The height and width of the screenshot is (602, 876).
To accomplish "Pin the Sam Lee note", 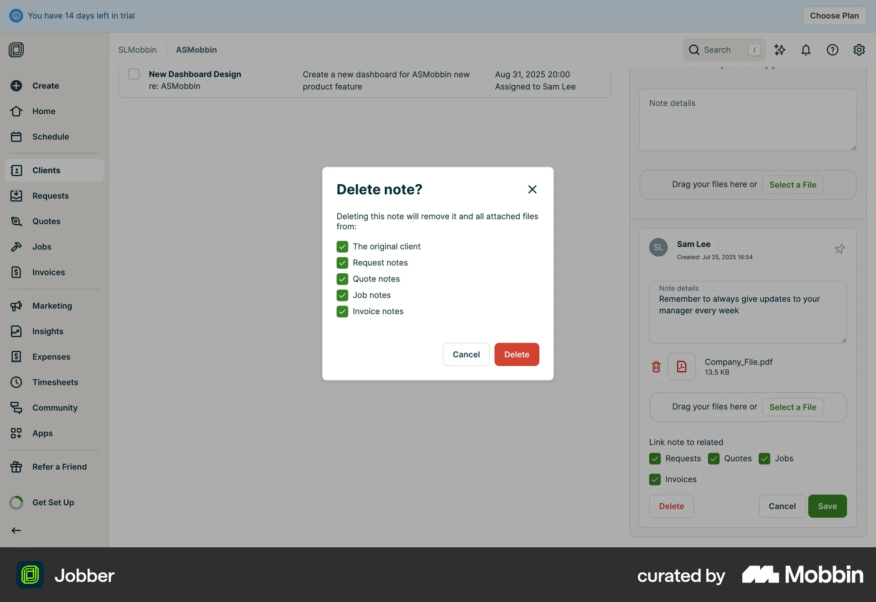I will pyautogui.click(x=839, y=249).
